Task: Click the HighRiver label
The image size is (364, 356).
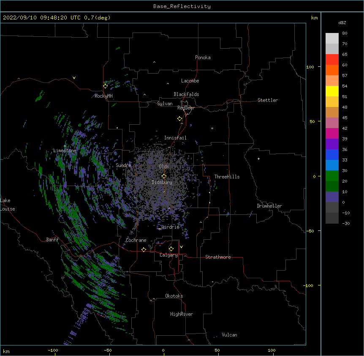Action: (181, 314)
